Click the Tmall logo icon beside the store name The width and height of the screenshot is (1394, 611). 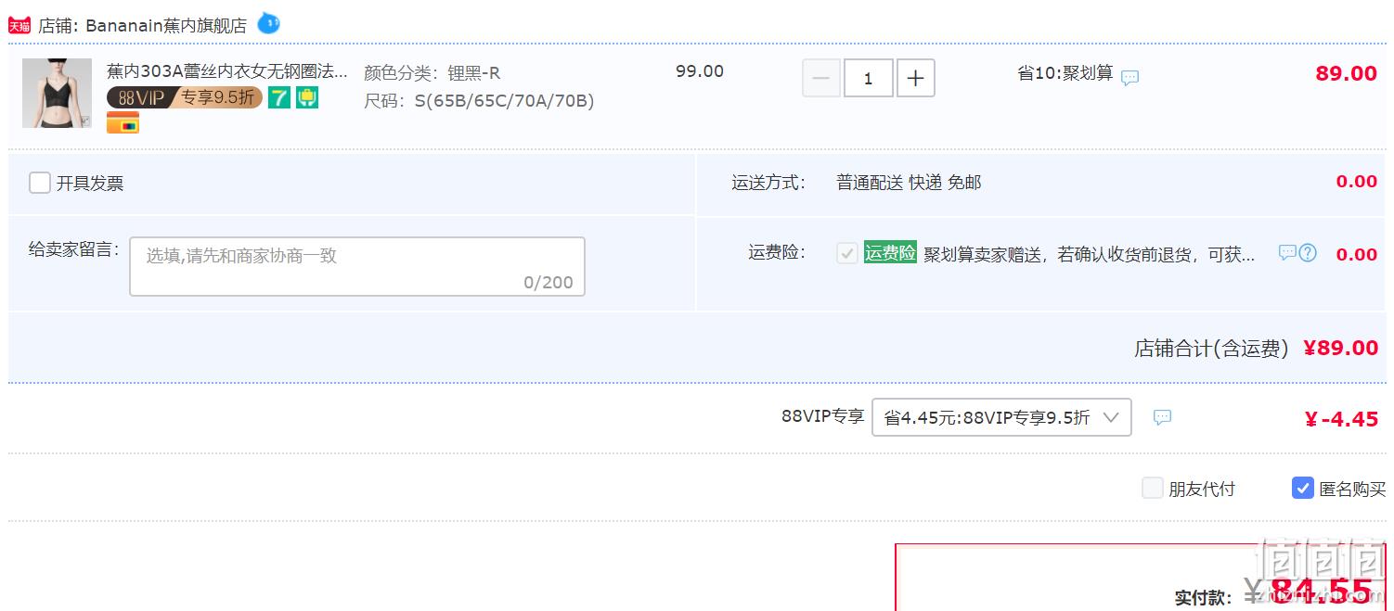tap(19, 26)
